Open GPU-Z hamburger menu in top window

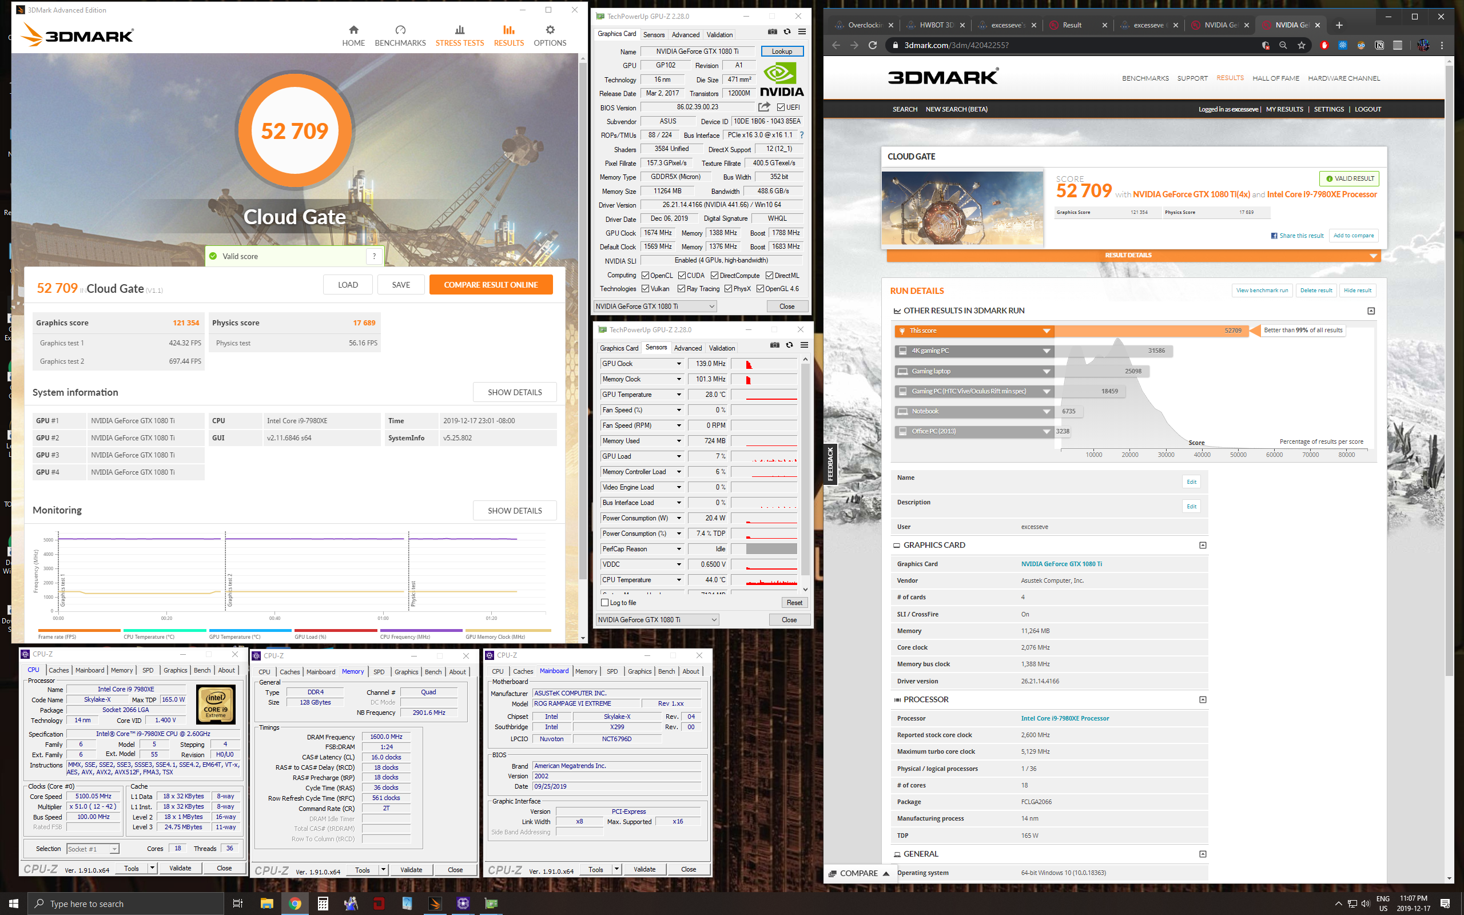click(802, 31)
